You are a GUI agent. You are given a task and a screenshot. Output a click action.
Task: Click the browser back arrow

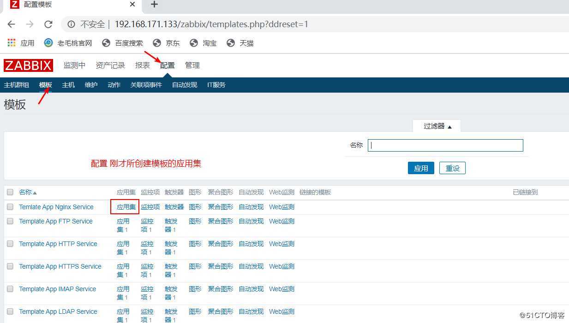pyautogui.click(x=11, y=24)
